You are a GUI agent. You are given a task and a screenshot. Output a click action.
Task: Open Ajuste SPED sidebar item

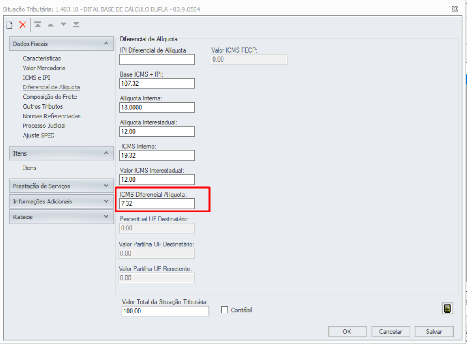39,136
